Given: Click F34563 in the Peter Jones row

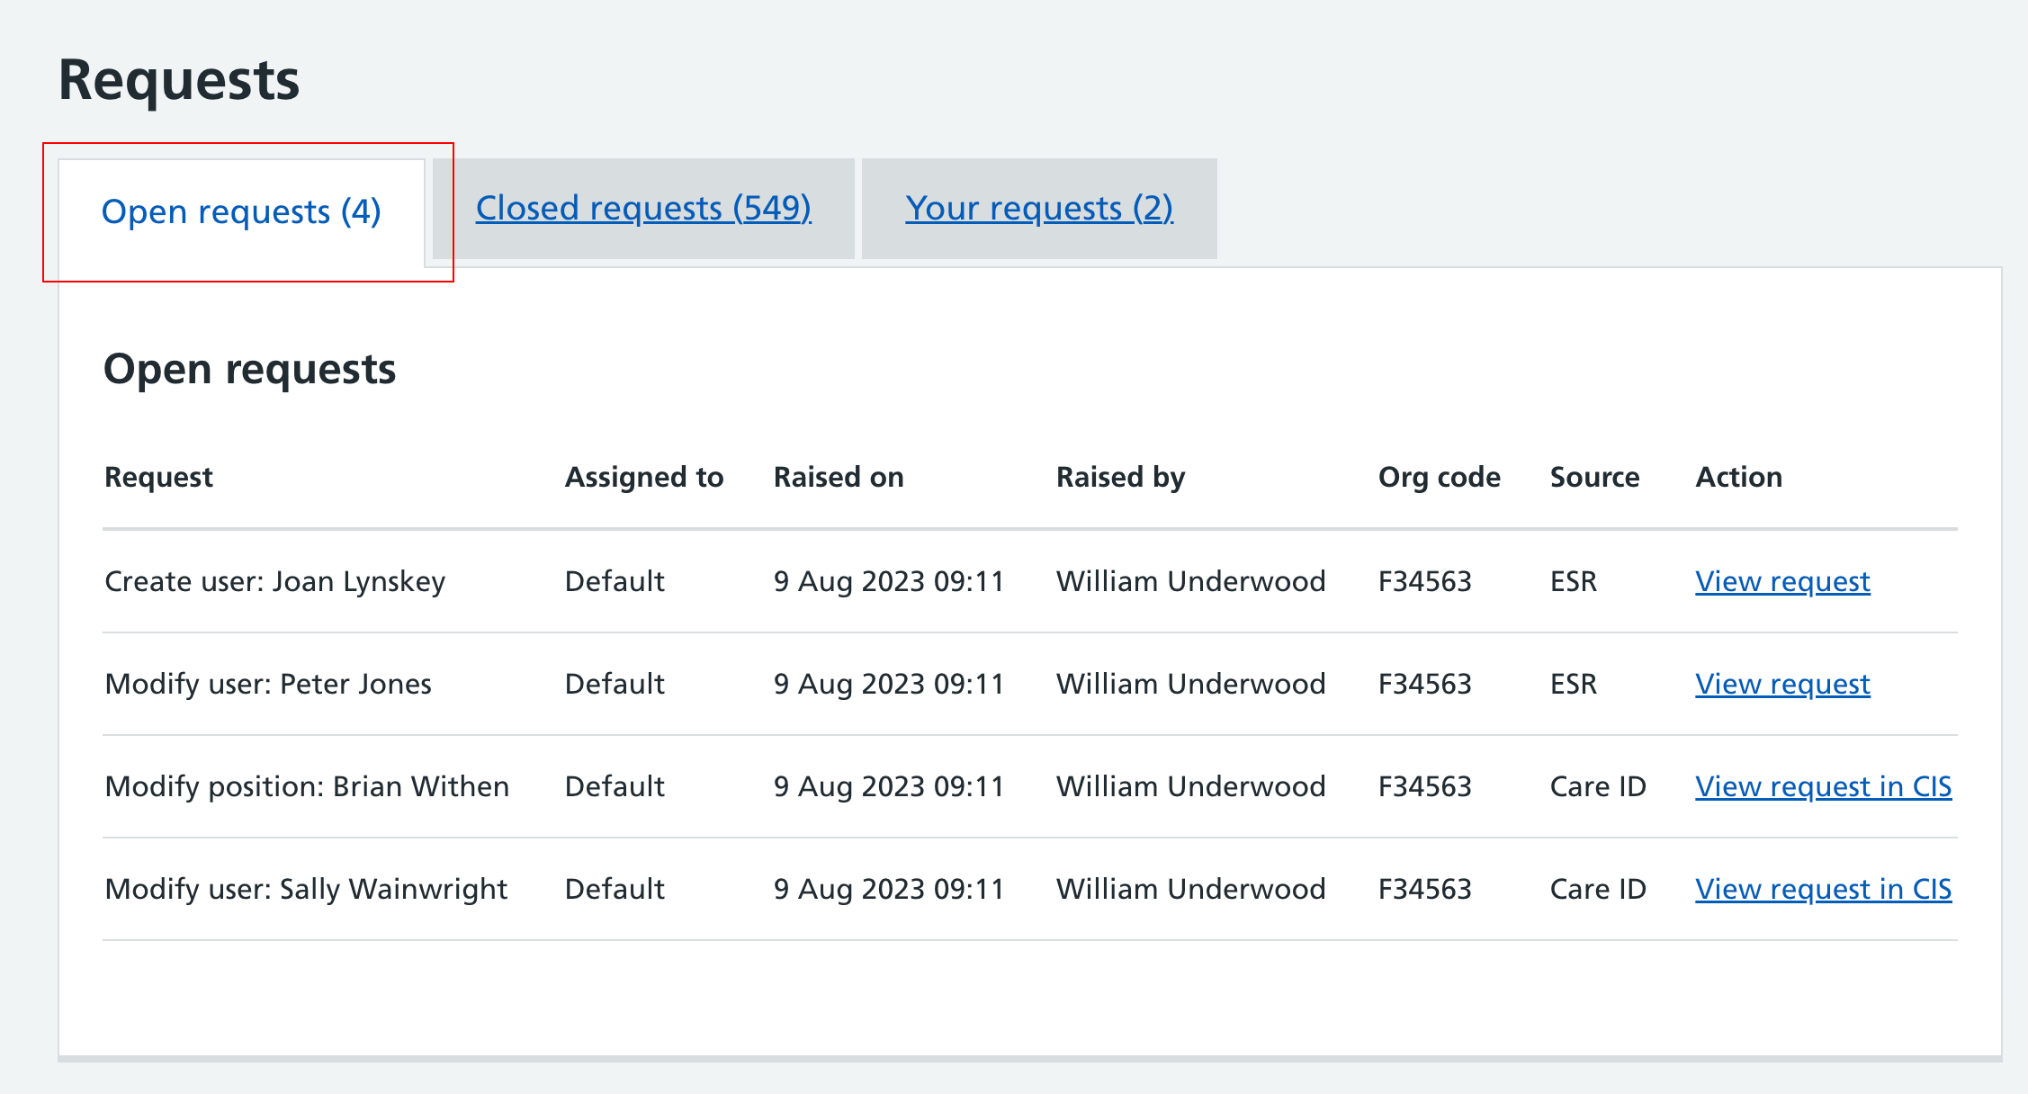Looking at the screenshot, I should tap(1425, 685).
